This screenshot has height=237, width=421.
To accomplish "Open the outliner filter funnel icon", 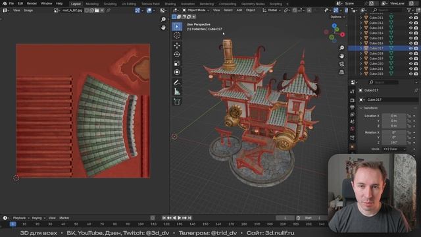I will coord(409,11).
